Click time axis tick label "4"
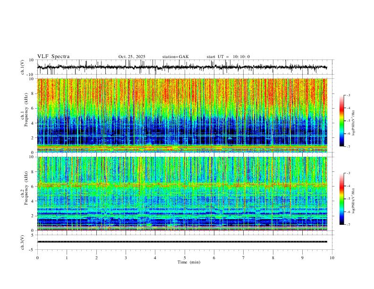The image size is (374, 289). click(155, 258)
